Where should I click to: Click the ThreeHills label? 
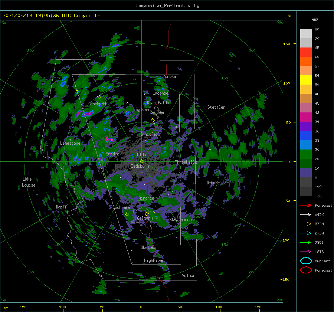pos(186,162)
